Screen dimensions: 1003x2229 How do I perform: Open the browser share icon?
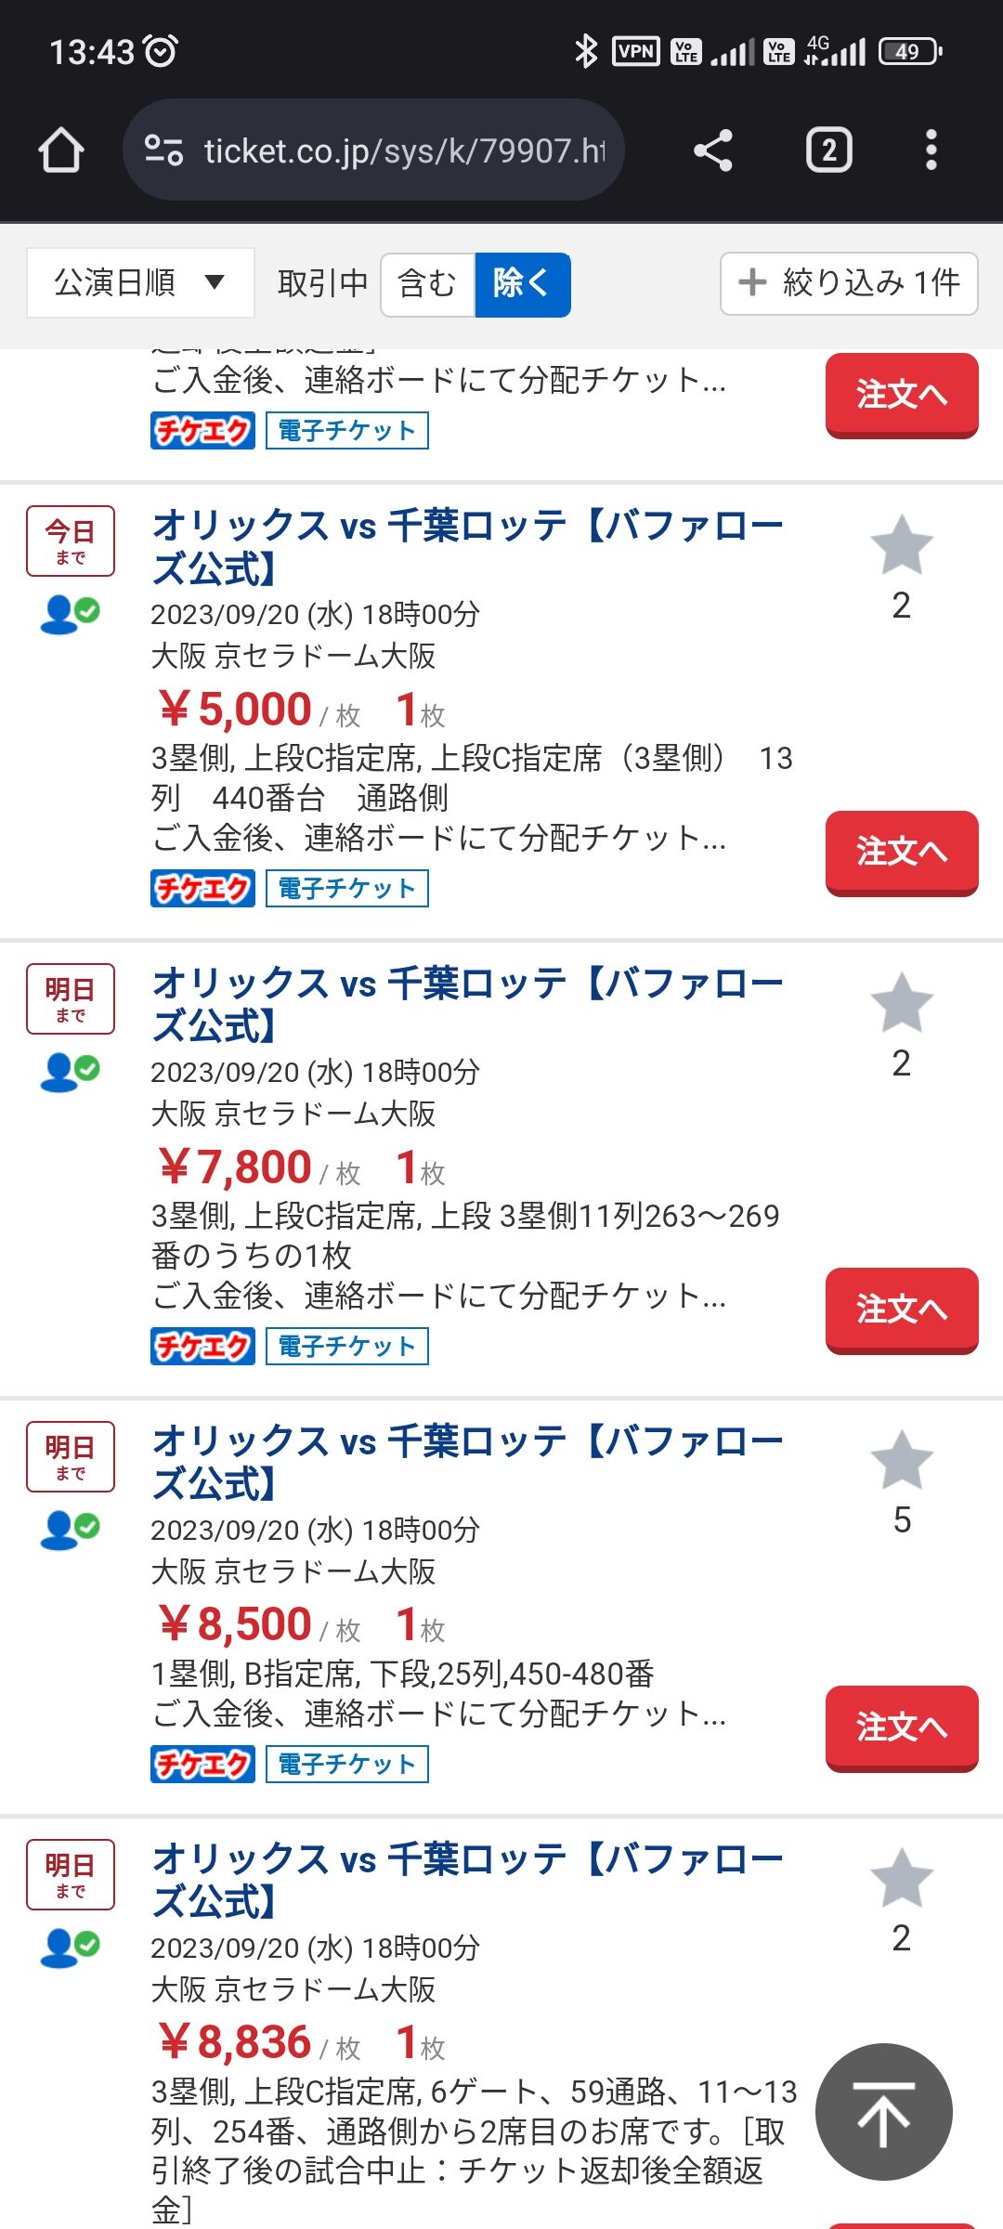713,150
